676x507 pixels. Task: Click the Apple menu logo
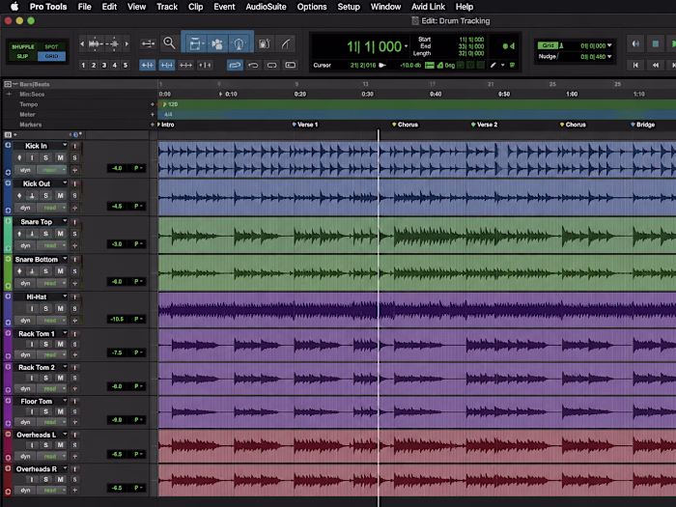(14, 7)
